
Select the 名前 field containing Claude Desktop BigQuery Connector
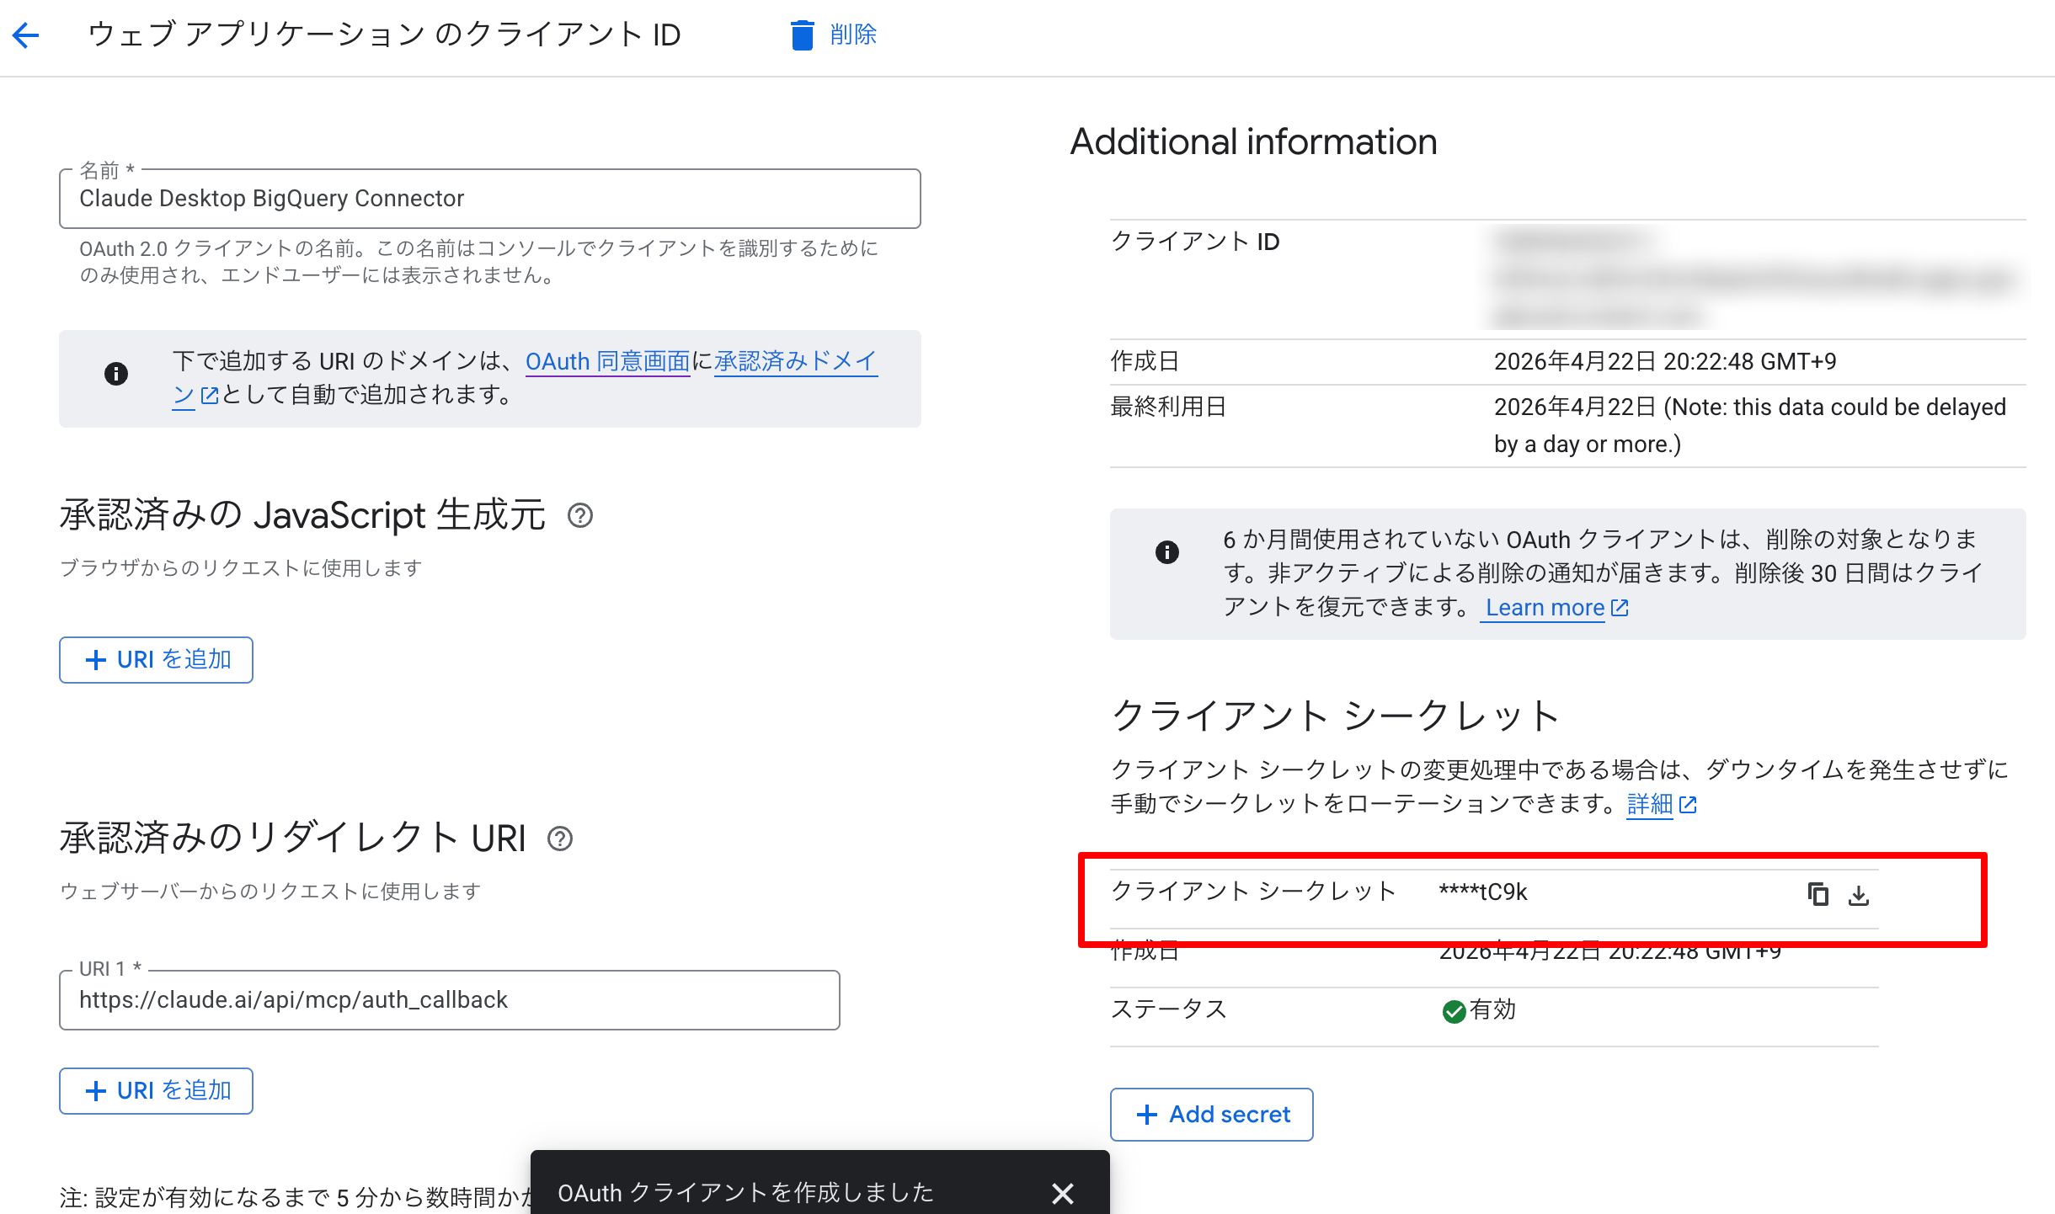[x=488, y=199]
